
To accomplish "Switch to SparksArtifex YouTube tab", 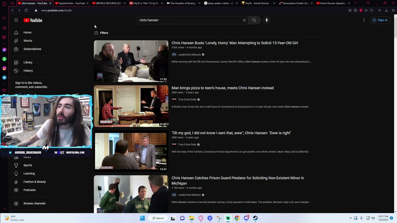I will [72, 3].
